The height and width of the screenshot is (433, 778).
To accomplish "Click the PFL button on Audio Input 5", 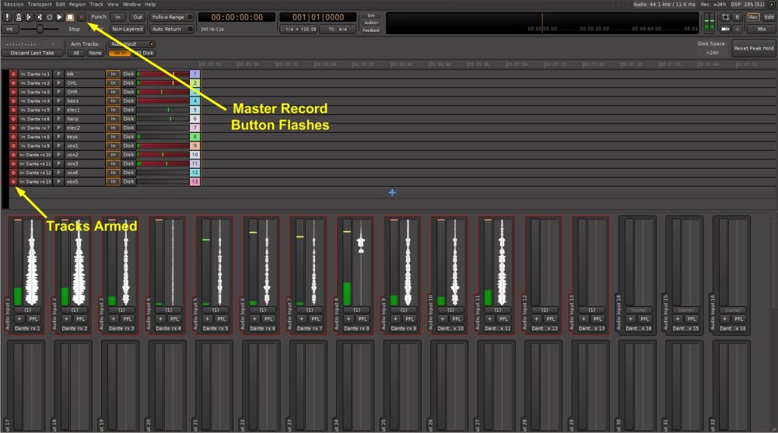I will (x=221, y=319).
